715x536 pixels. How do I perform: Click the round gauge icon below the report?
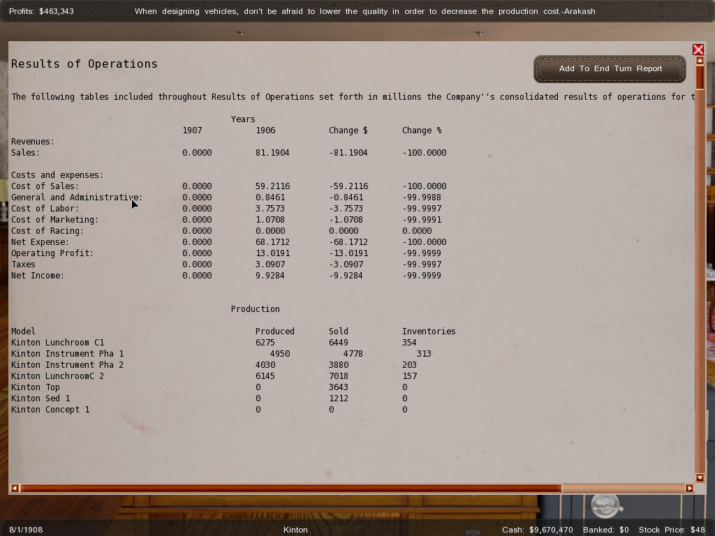pyautogui.click(x=605, y=504)
